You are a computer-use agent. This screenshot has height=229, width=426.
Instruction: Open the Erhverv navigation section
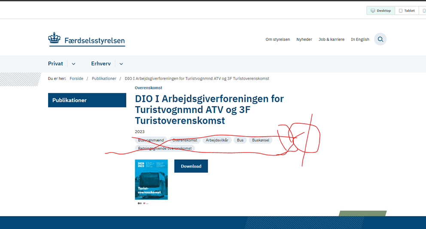pyautogui.click(x=100, y=64)
